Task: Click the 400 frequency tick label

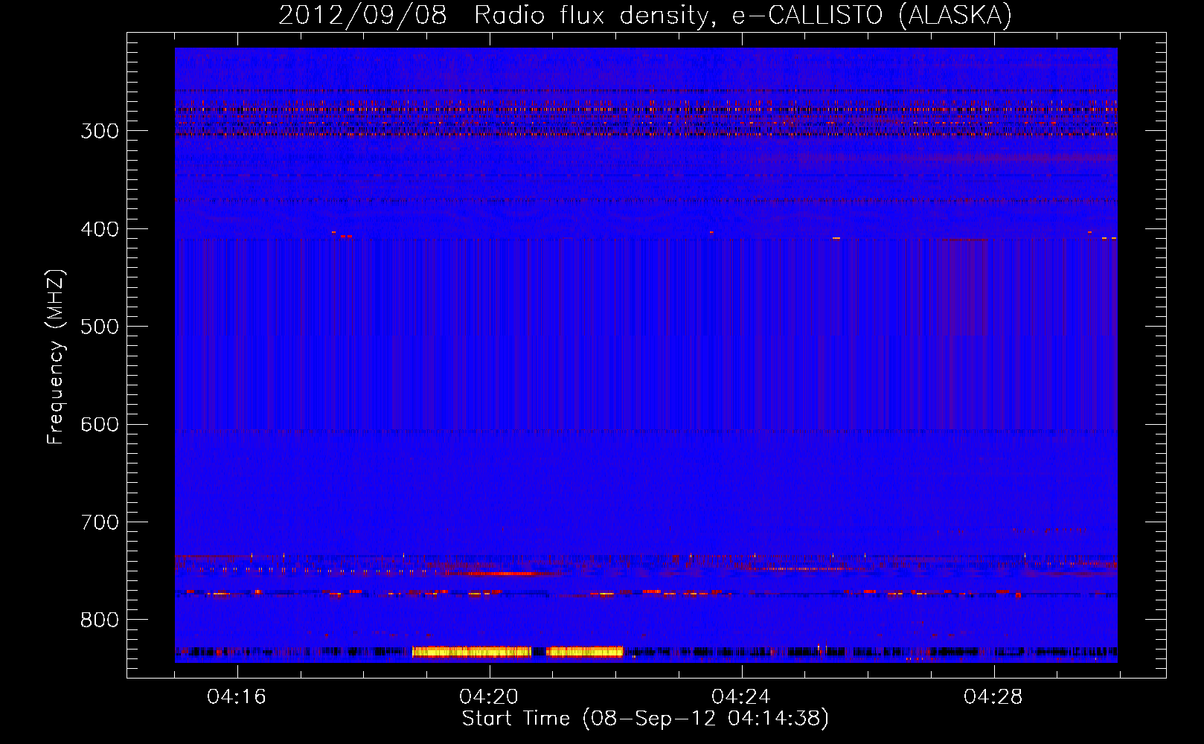Action: (x=100, y=229)
